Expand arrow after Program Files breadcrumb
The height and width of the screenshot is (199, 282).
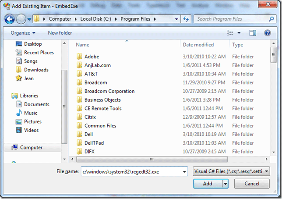tap(155, 19)
